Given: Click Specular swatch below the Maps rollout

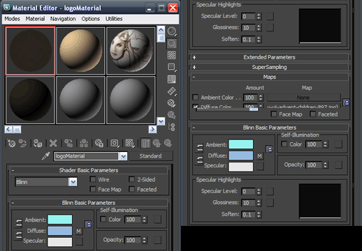Looking at the screenshot, I should (241, 167).
